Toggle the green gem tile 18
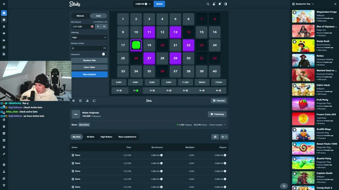339x190 pixels. (136, 45)
